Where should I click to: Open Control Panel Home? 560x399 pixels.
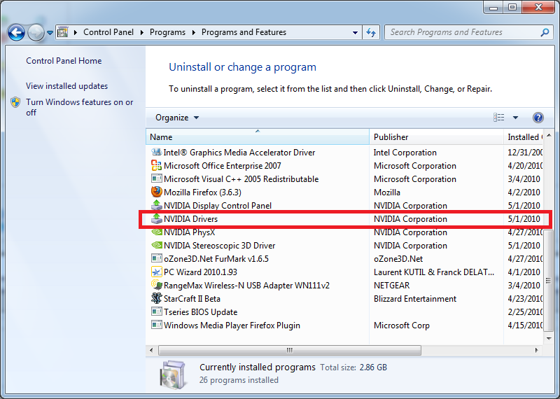pyautogui.click(x=64, y=61)
